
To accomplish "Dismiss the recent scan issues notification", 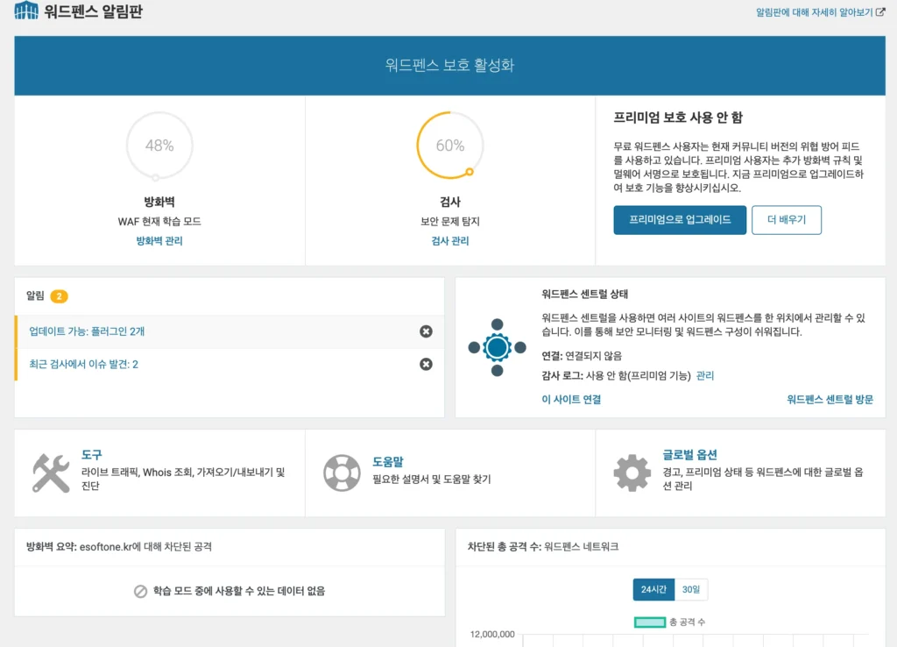I will (426, 364).
